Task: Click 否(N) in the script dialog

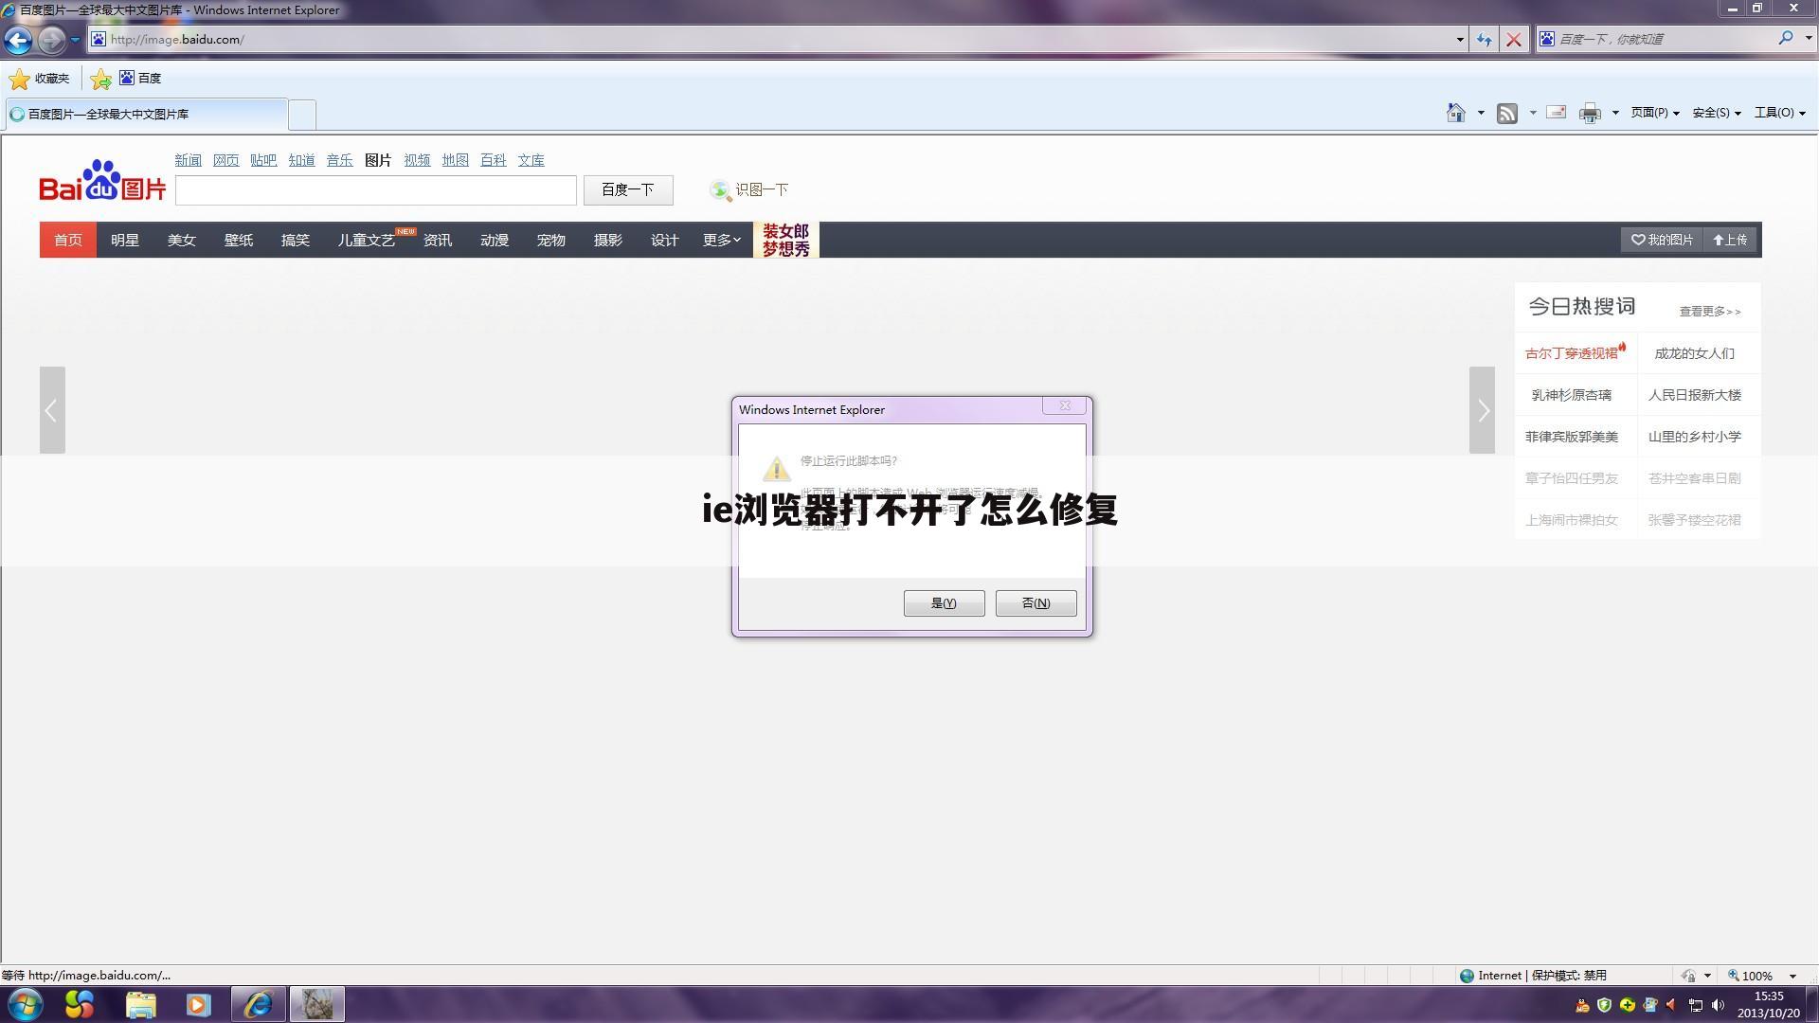Action: pyautogui.click(x=1036, y=603)
